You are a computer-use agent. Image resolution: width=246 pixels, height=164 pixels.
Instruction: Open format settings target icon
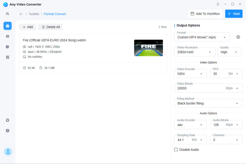(x=238, y=37)
